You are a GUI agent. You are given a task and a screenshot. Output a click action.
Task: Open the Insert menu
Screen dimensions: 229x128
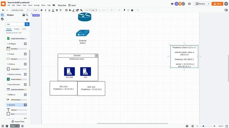(30, 5)
